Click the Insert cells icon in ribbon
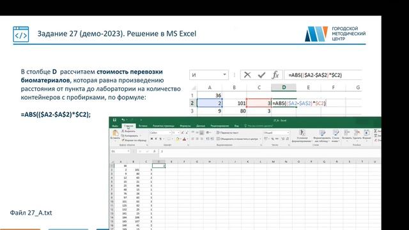The height and width of the screenshot is (230, 409). click(346, 132)
